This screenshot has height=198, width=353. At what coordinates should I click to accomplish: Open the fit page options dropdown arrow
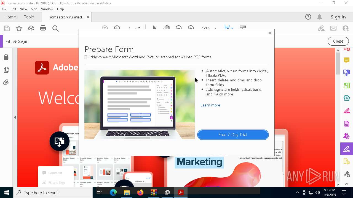(232, 28)
